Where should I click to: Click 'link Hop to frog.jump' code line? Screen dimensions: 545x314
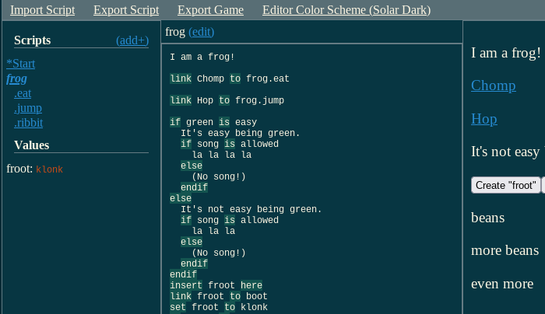point(227,100)
